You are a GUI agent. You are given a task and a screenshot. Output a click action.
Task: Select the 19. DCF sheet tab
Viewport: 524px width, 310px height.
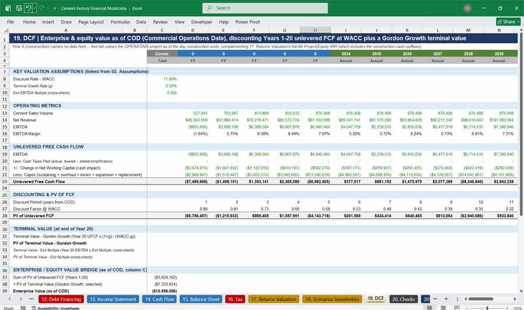[376, 298]
